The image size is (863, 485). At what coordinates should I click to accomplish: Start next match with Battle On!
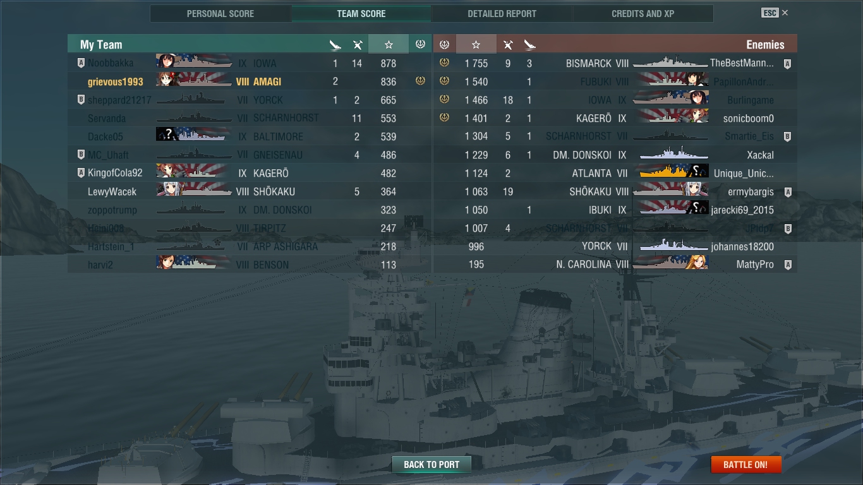pos(745,464)
